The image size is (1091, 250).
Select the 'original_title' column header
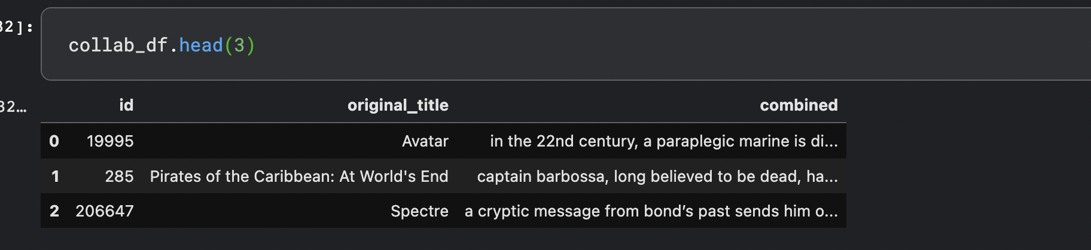tap(398, 105)
